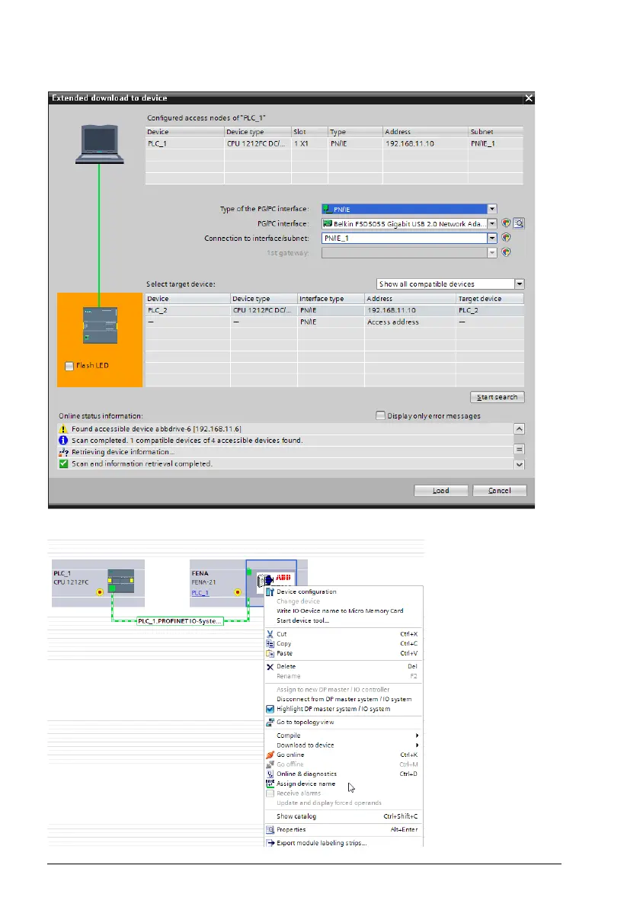Screen dimensions: 640x907
Task: Close the Extended download to device dialog
Action: point(529,98)
